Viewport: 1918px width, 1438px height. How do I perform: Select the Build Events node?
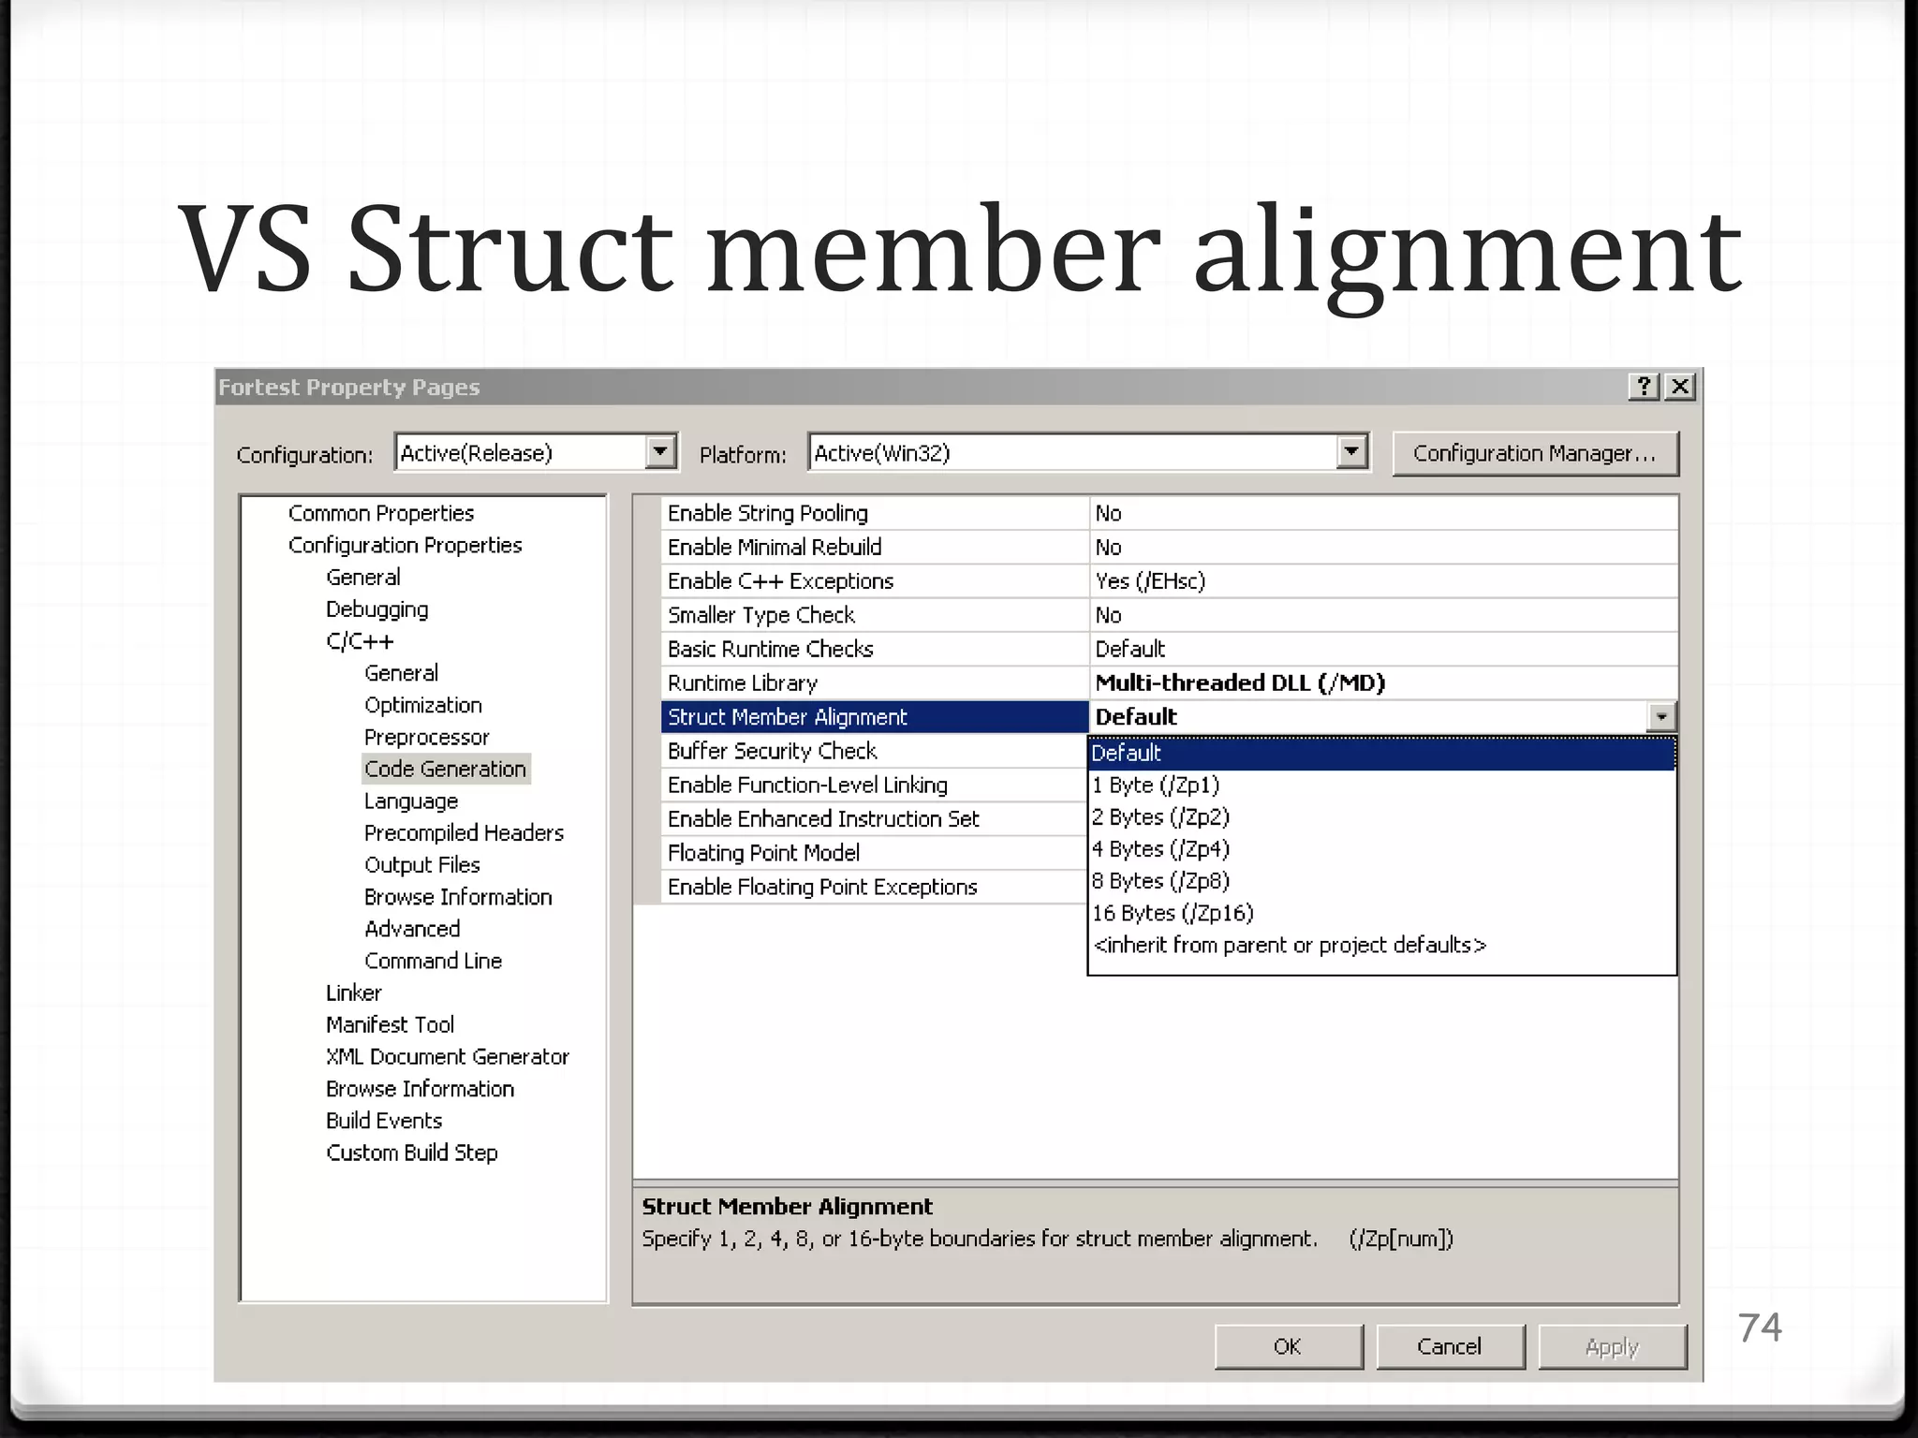(x=383, y=1121)
